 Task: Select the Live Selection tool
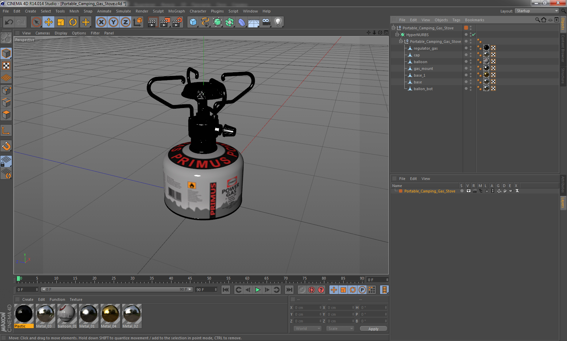pyautogui.click(x=36, y=22)
